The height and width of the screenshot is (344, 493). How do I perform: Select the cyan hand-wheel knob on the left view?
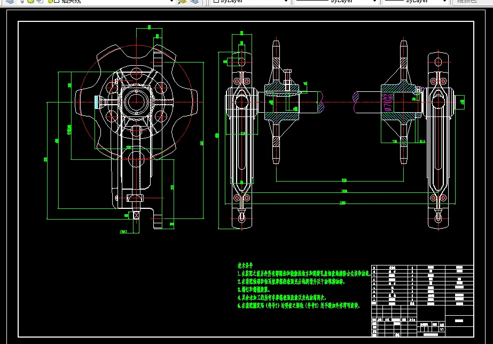[x=97, y=102]
